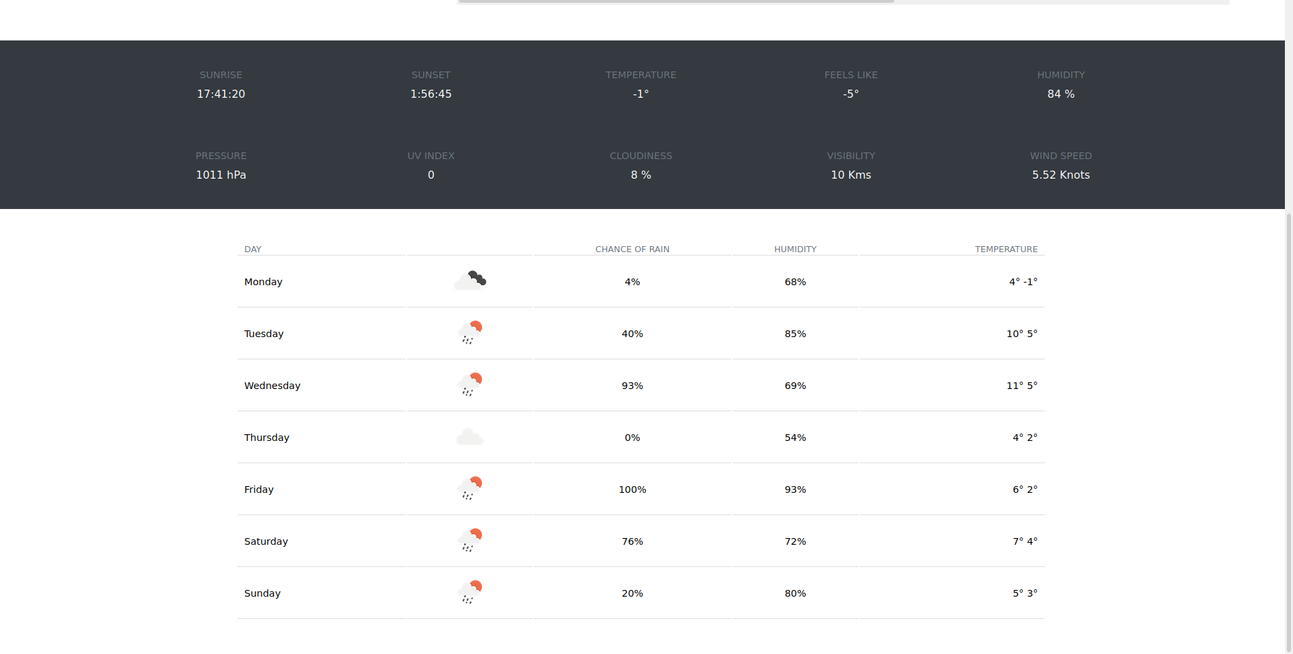Click Thursday's cloud weather icon
Image resolution: width=1293 pixels, height=654 pixels.
tap(470, 437)
